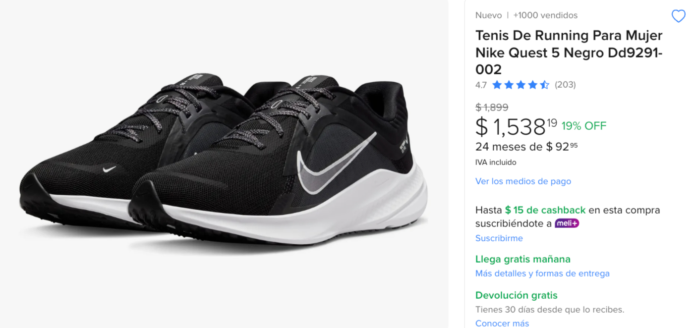This screenshot has height=328, width=695.
Task: Click the +1000 vendidos label
Action: [x=545, y=15]
